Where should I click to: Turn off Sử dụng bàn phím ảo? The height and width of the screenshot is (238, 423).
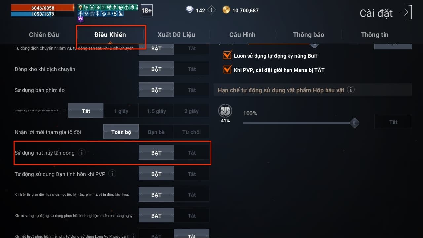point(192,90)
